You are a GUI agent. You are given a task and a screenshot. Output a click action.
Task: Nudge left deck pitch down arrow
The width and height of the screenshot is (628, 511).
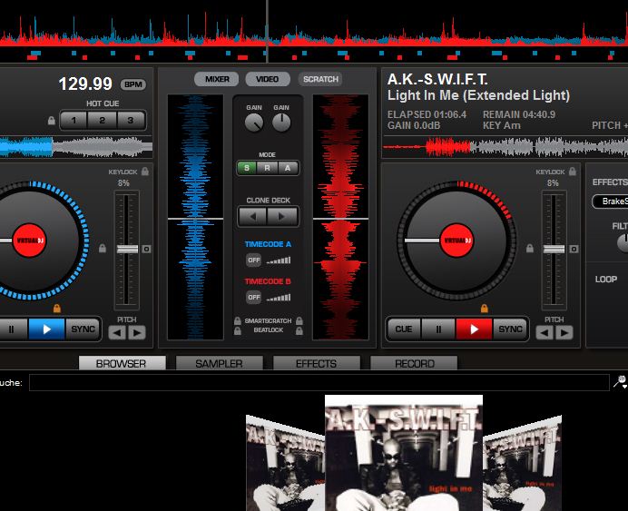[x=117, y=332]
